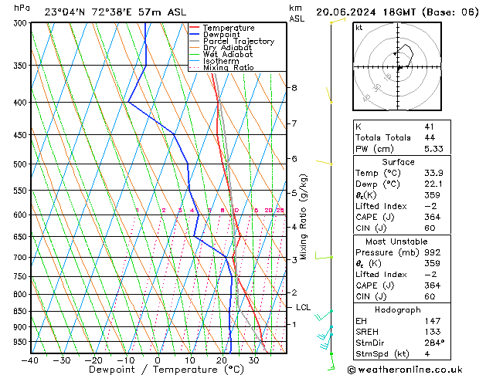Click the 'StmSpd (kt)' row label
This screenshot has width=486, height=375.
click(x=382, y=353)
